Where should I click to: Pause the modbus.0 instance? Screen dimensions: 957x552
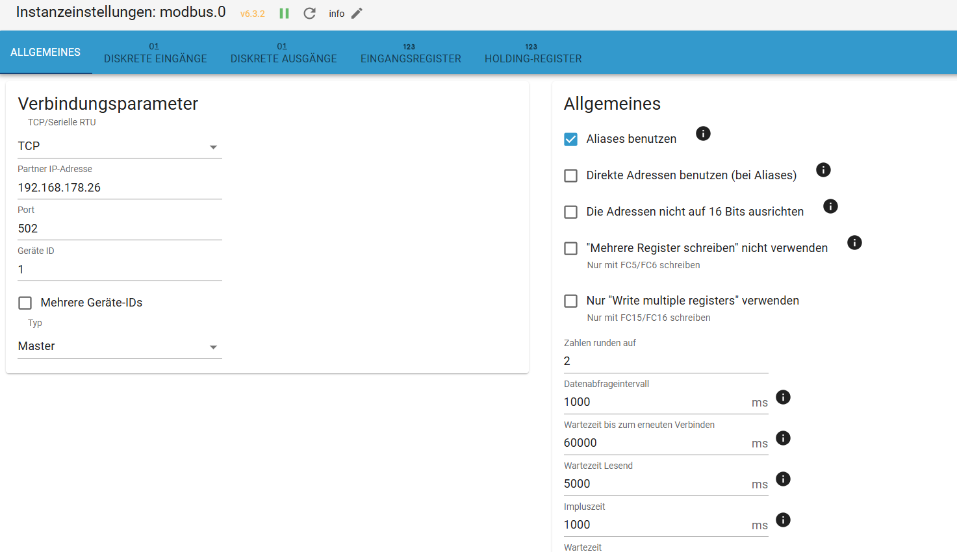tap(284, 14)
